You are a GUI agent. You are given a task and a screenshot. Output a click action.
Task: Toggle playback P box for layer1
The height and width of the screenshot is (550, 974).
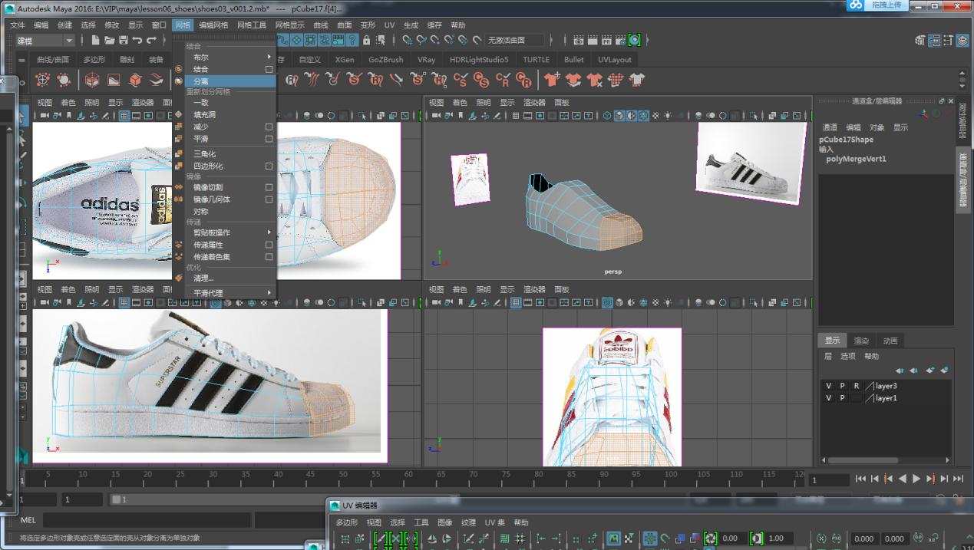pos(842,398)
